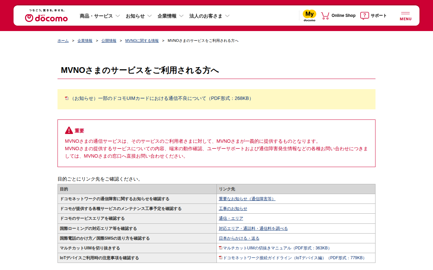Open 通信・エリア link
This screenshot has width=433, height=270.
point(231,218)
